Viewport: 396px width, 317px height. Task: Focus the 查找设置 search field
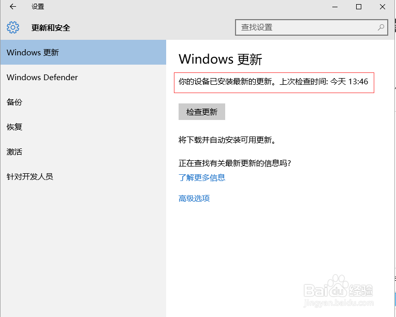click(312, 27)
